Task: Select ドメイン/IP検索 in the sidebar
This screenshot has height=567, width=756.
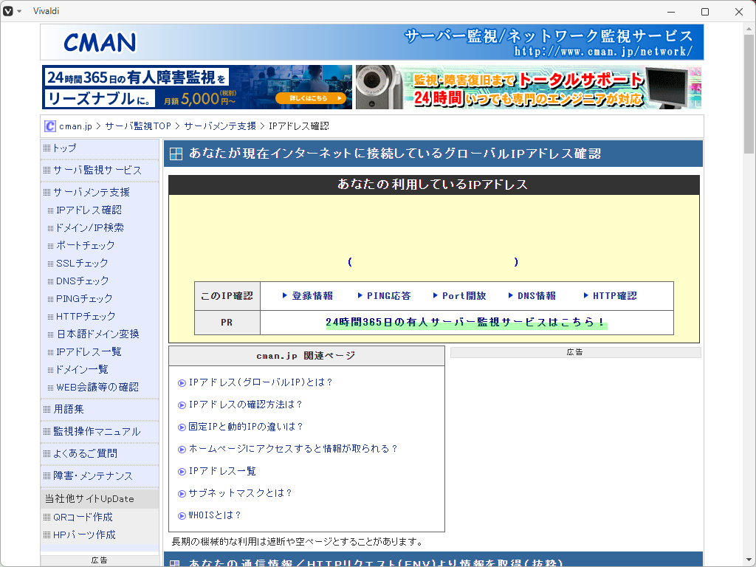Action: [89, 227]
